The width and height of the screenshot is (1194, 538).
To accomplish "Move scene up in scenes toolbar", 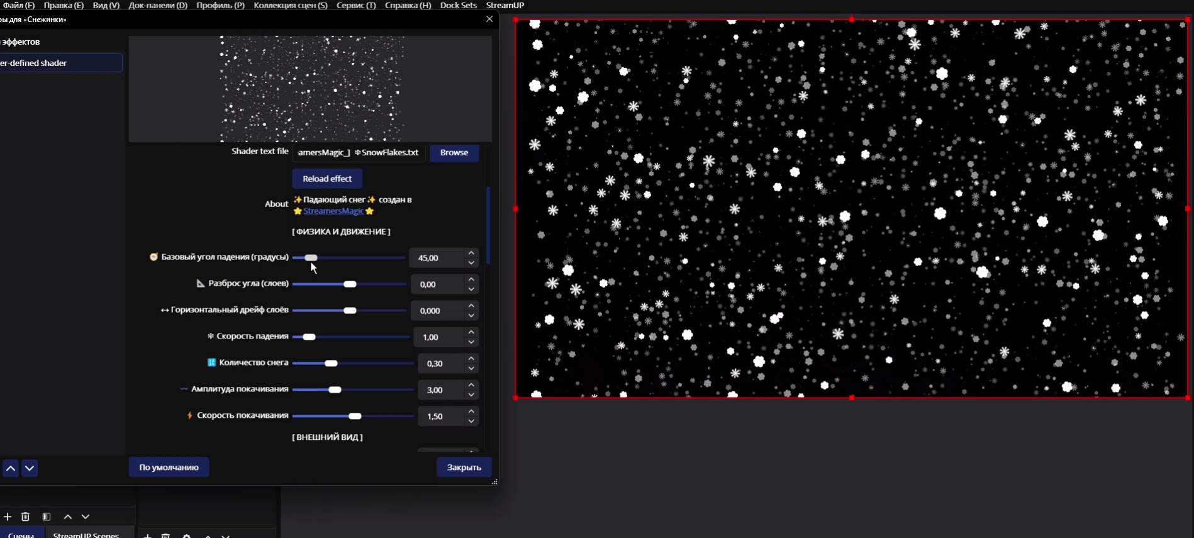I will (x=68, y=517).
